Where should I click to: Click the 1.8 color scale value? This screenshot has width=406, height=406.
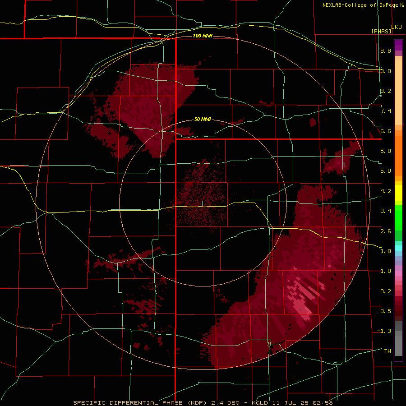tap(386, 251)
